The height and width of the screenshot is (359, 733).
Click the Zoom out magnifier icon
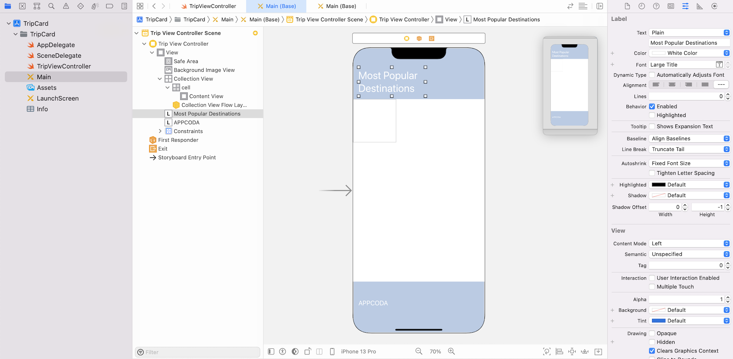[419, 351]
